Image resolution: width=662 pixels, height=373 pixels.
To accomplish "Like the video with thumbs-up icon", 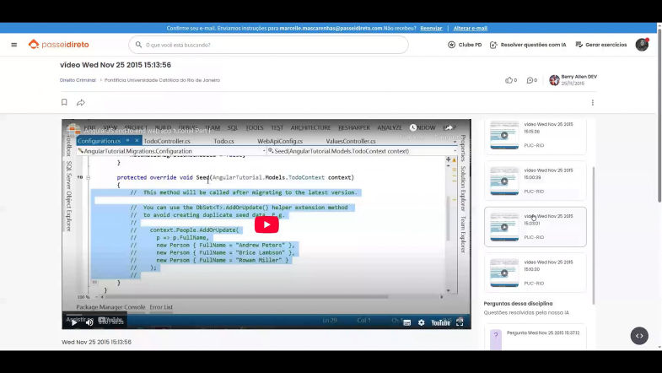I will (509, 80).
